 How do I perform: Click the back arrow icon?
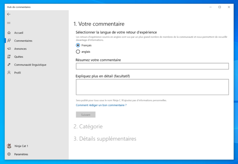click(x=9, y=14)
